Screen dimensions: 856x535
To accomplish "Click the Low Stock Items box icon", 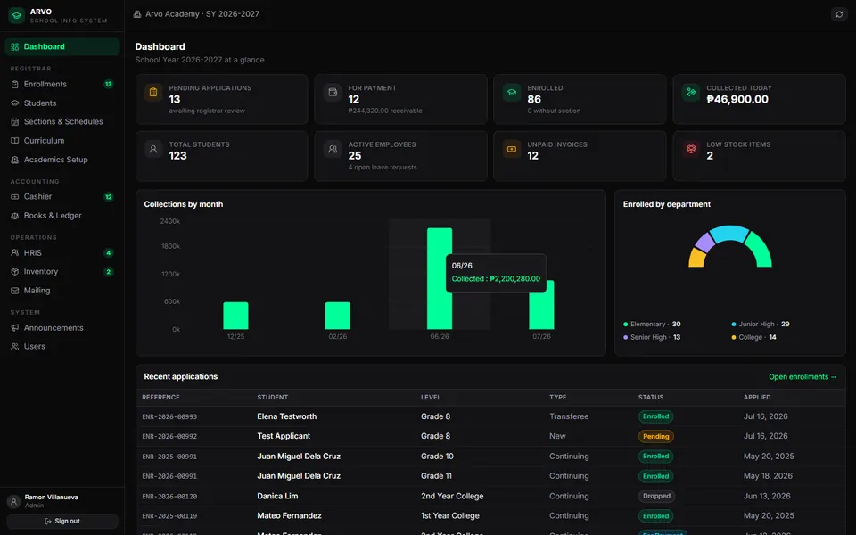I will point(690,149).
